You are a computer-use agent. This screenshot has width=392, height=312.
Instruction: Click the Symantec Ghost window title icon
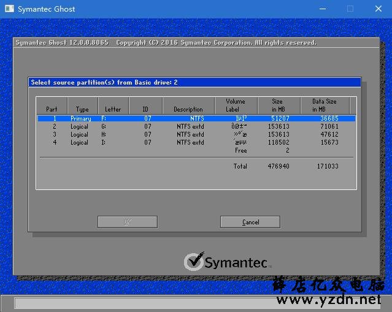(9, 9)
